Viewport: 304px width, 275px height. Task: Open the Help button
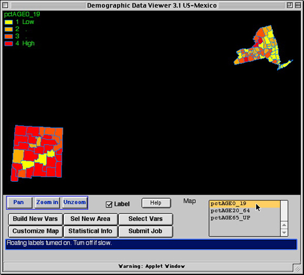[x=156, y=203]
